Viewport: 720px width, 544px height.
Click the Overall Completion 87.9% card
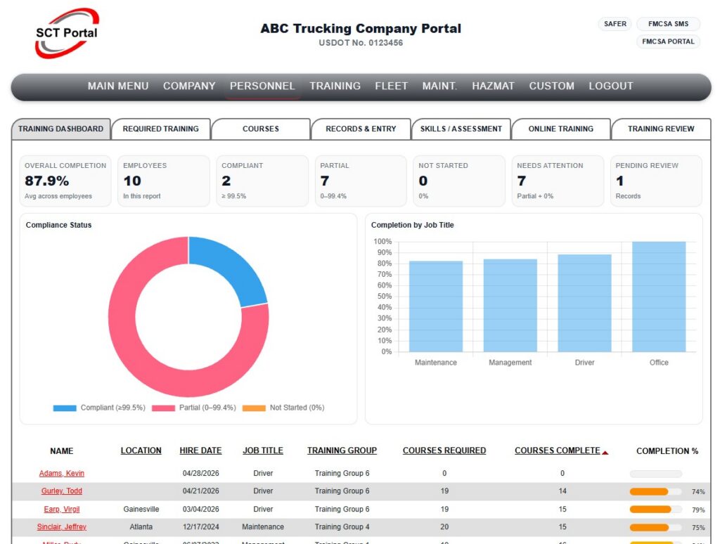(65, 181)
